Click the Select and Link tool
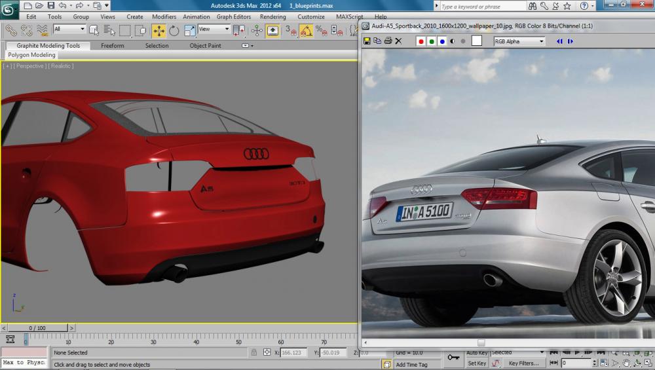Screen dimensions: 655x370 click(x=11, y=31)
